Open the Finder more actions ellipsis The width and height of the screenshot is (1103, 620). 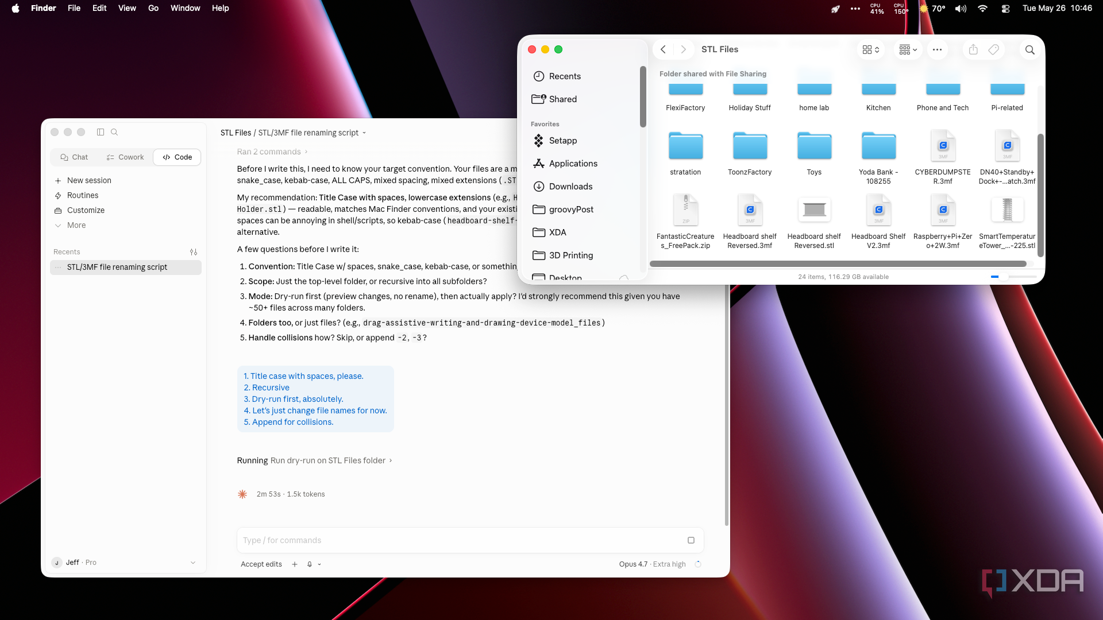(x=937, y=50)
